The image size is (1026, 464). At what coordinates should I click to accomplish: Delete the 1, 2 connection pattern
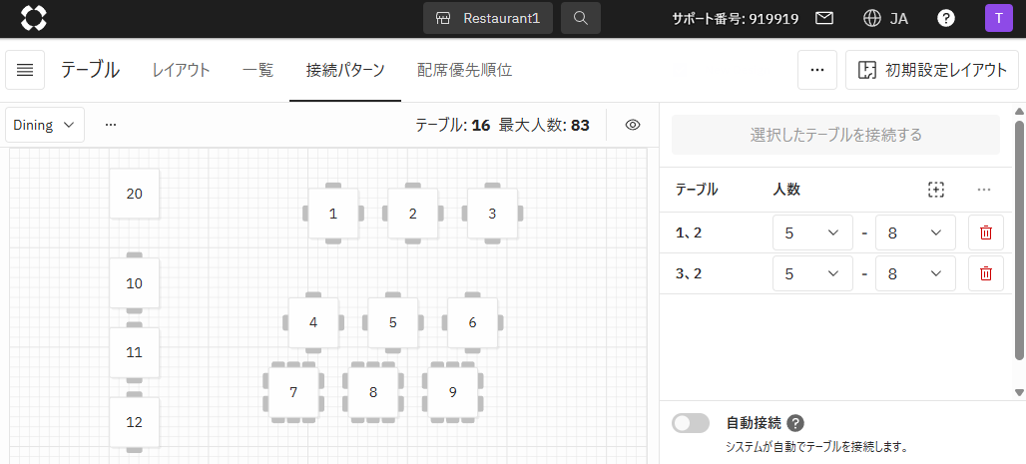[x=985, y=232]
